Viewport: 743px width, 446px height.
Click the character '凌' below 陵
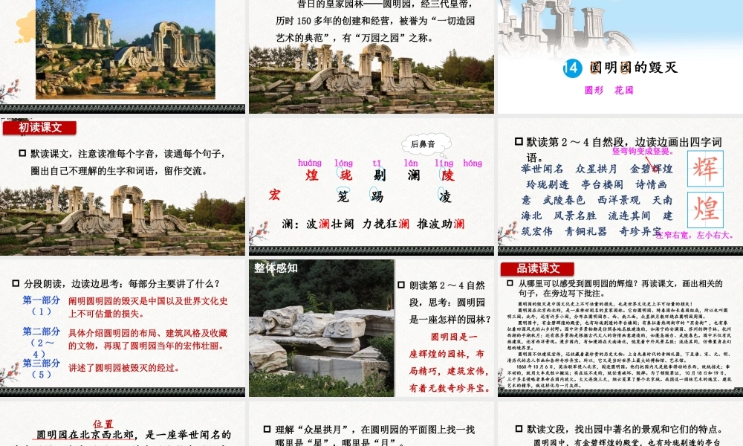445,196
